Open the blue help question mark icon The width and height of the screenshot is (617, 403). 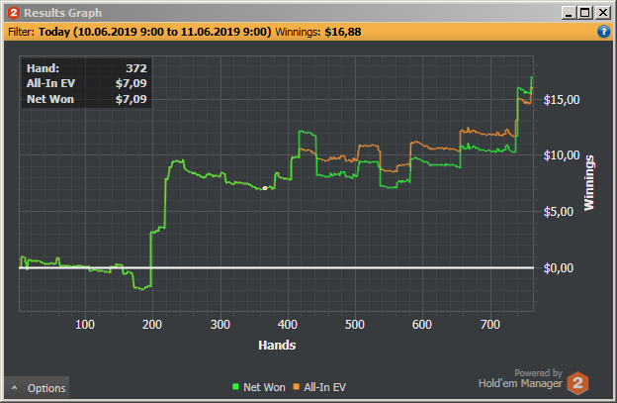[603, 32]
